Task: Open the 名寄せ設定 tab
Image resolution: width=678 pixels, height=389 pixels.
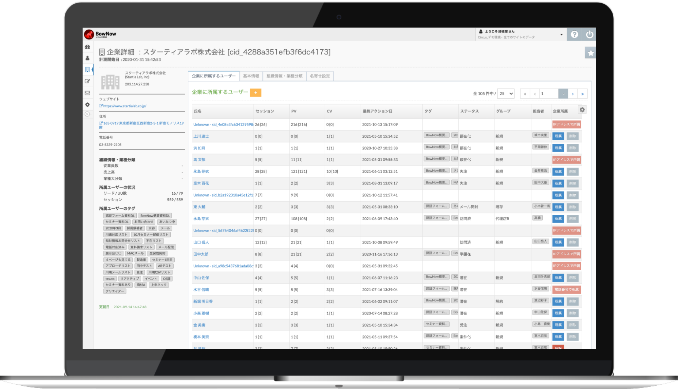Action: [320, 76]
